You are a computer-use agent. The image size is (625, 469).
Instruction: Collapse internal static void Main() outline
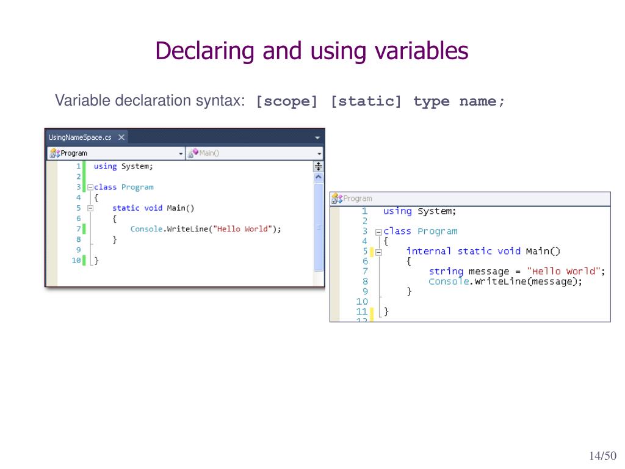[x=378, y=252]
